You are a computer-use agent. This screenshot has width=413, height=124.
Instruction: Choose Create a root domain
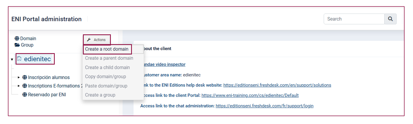(107, 49)
